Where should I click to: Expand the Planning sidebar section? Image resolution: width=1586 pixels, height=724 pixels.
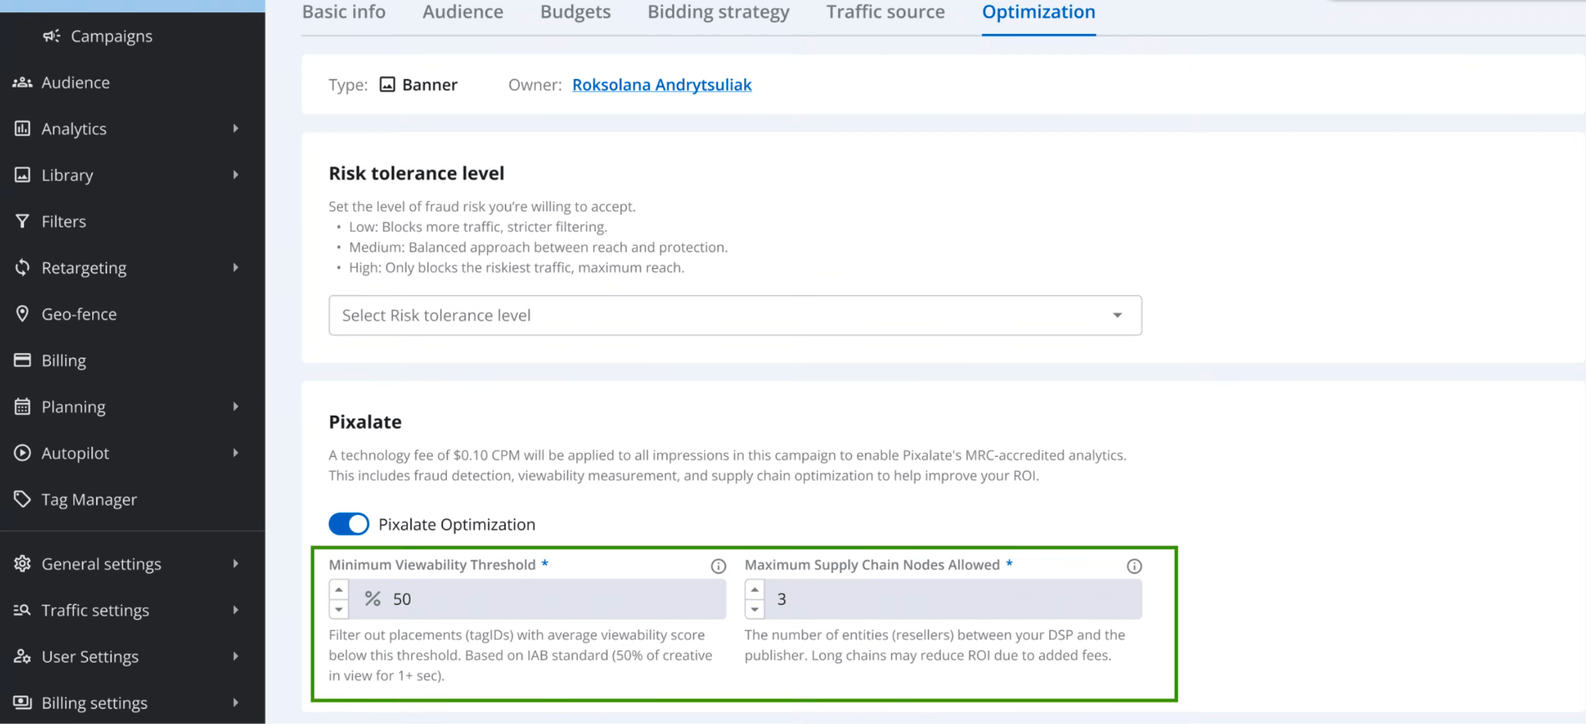(x=235, y=407)
